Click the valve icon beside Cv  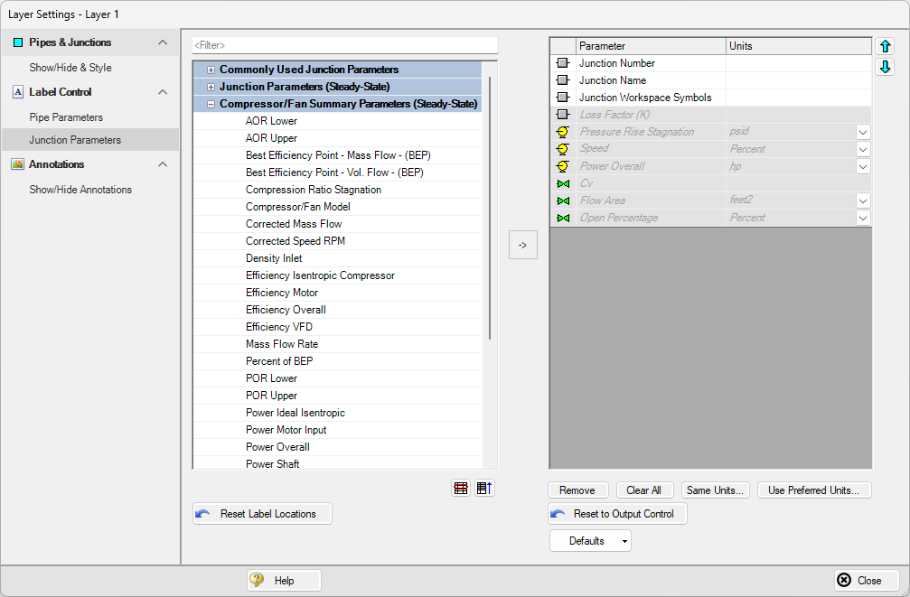pyautogui.click(x=563, y=183)
